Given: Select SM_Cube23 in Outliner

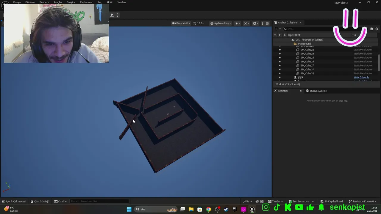Looking at the screenshot, I should pyautogui.click(x=307, y=54).
